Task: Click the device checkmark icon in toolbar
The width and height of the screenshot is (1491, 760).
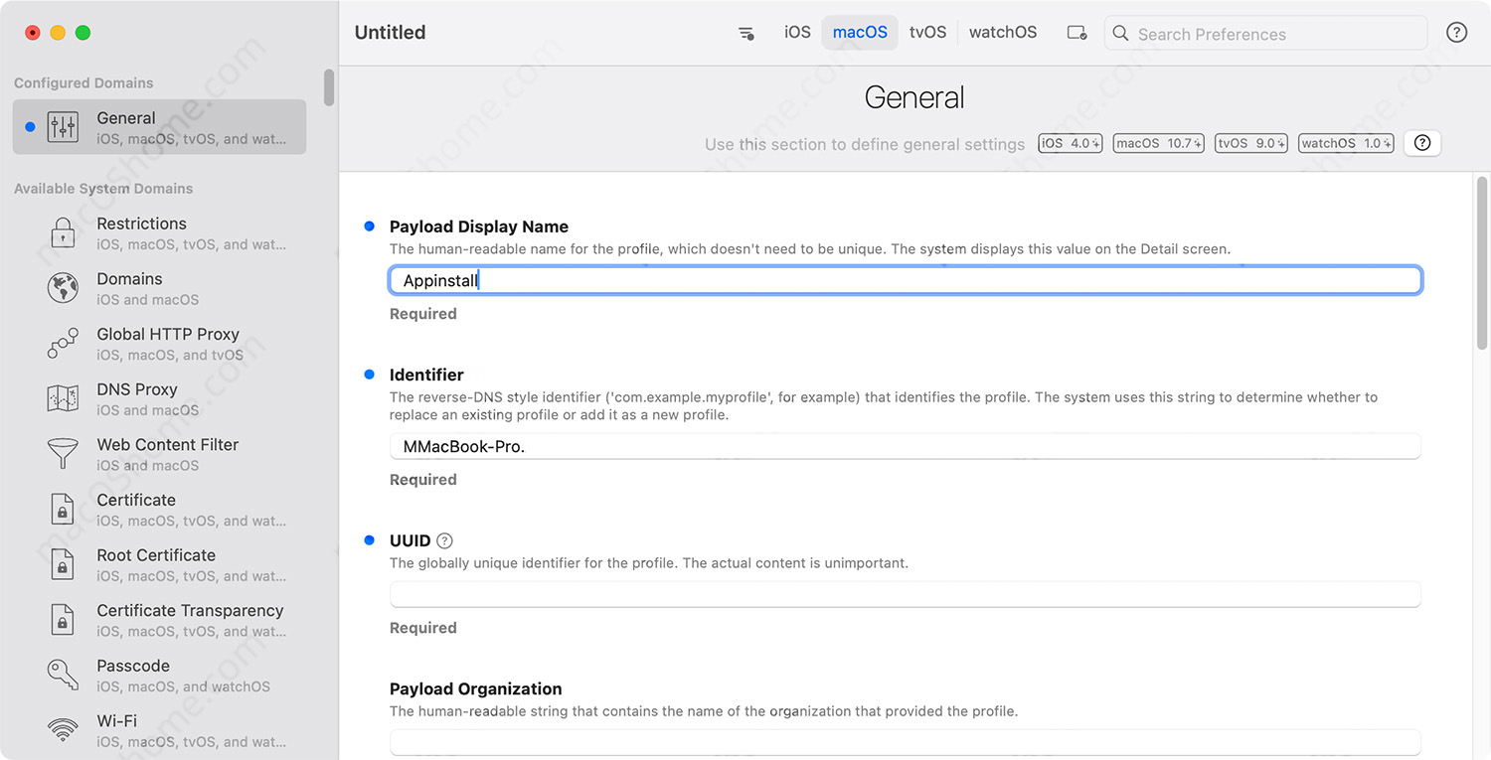Action: (x=1077, y=33)
